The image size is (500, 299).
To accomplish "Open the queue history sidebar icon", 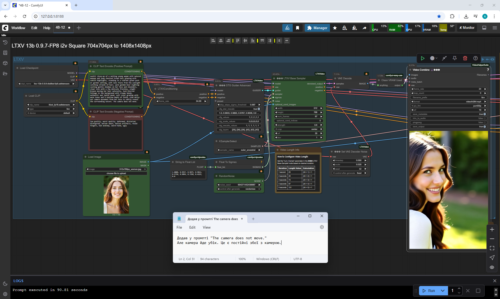I will [5, 42].
